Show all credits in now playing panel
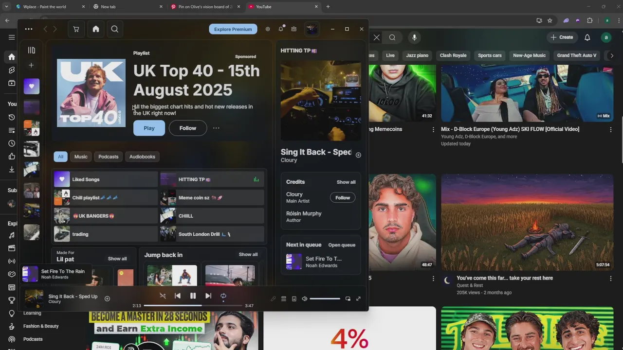 point(346,182)
